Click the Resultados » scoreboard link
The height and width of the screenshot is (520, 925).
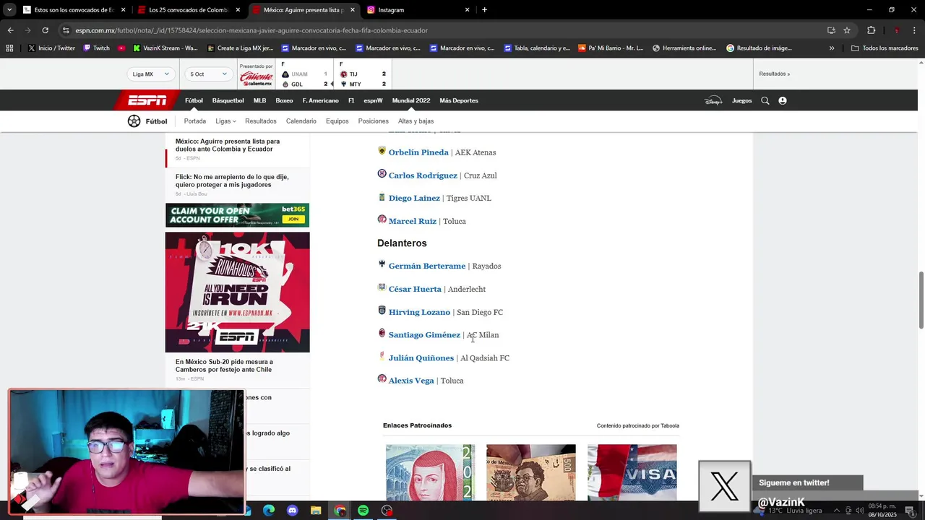coord(774,74)
